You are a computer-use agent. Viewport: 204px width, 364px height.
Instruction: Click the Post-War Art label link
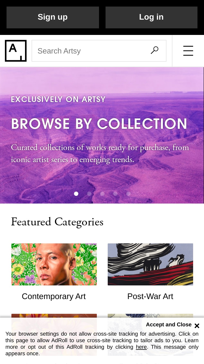click(x=150, y=296)
